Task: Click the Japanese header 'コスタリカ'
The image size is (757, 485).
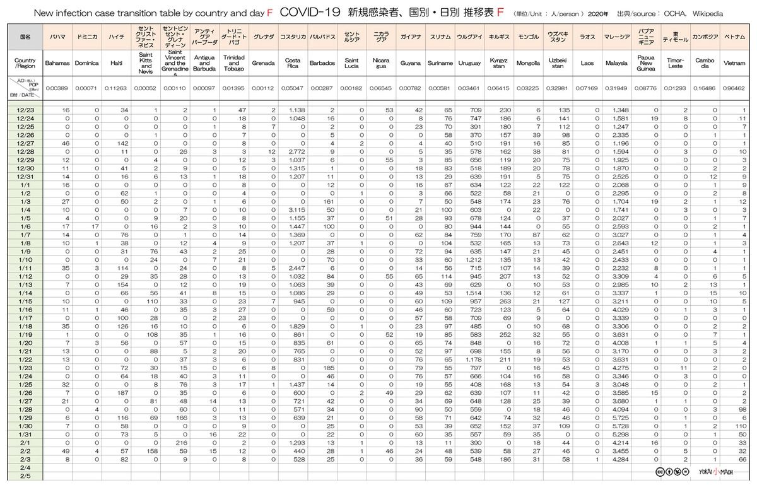Action: pos(292,37)
